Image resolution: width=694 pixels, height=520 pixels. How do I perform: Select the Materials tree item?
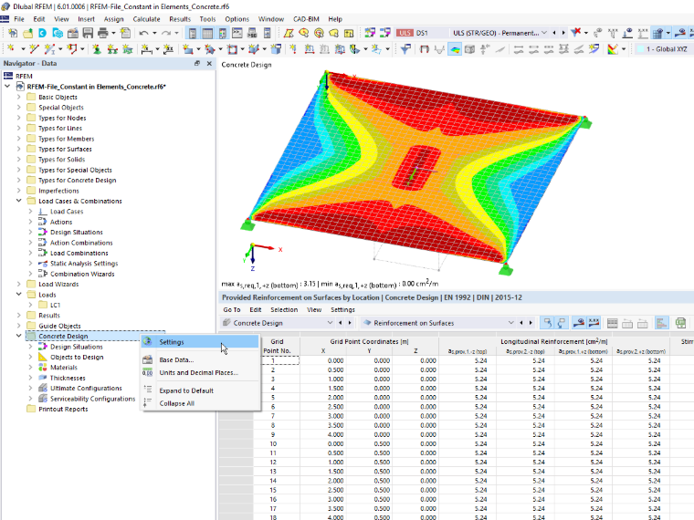point(63,368)
